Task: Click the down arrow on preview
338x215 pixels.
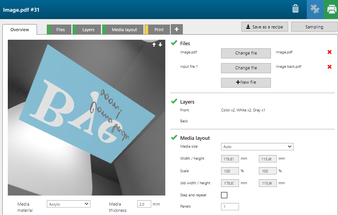Action: coord(160,45)
